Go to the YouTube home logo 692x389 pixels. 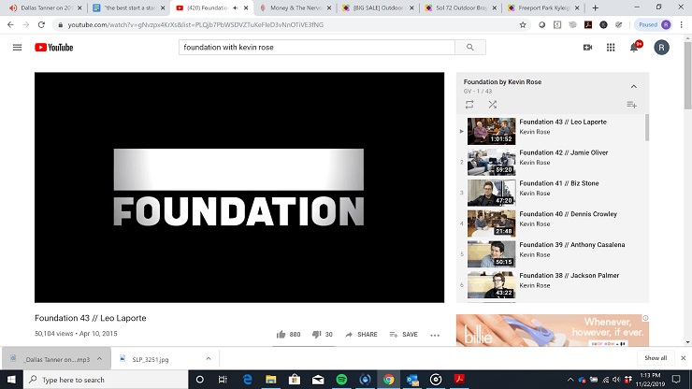(54, 48)
